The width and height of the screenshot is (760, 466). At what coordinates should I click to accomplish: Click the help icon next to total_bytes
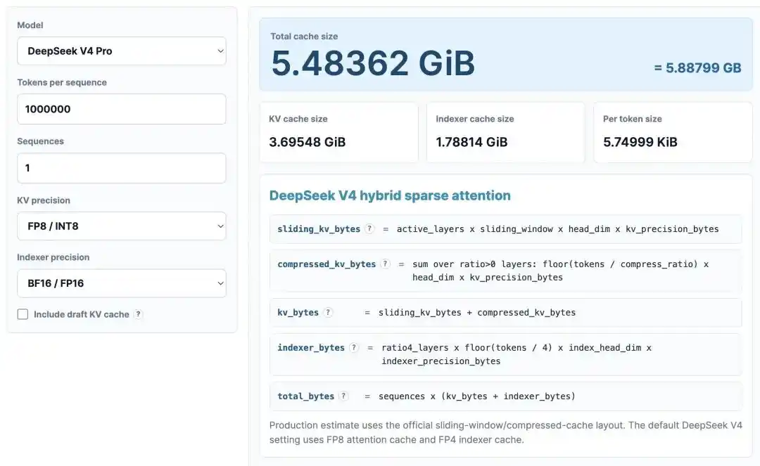click(343, 396)
